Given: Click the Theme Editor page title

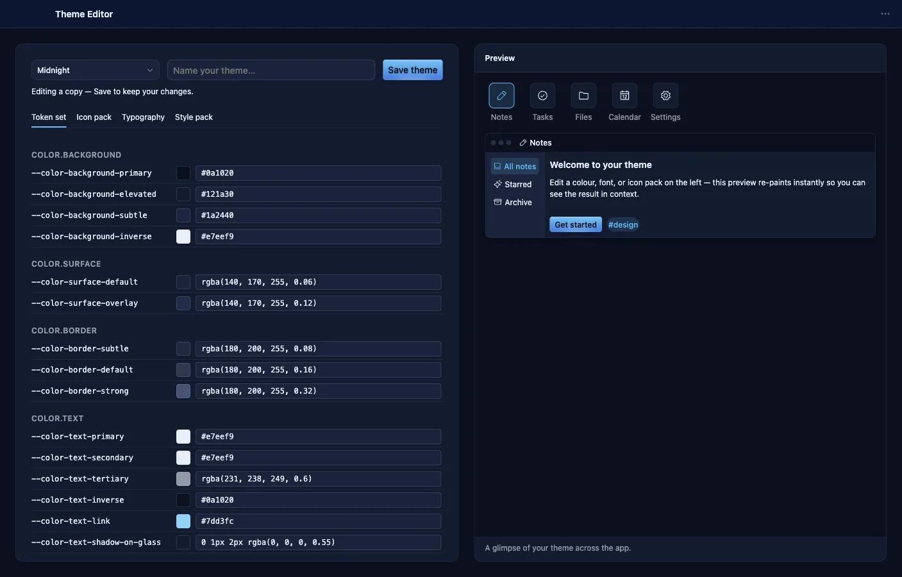Looking at the screenshot, I should coord(84,14).
